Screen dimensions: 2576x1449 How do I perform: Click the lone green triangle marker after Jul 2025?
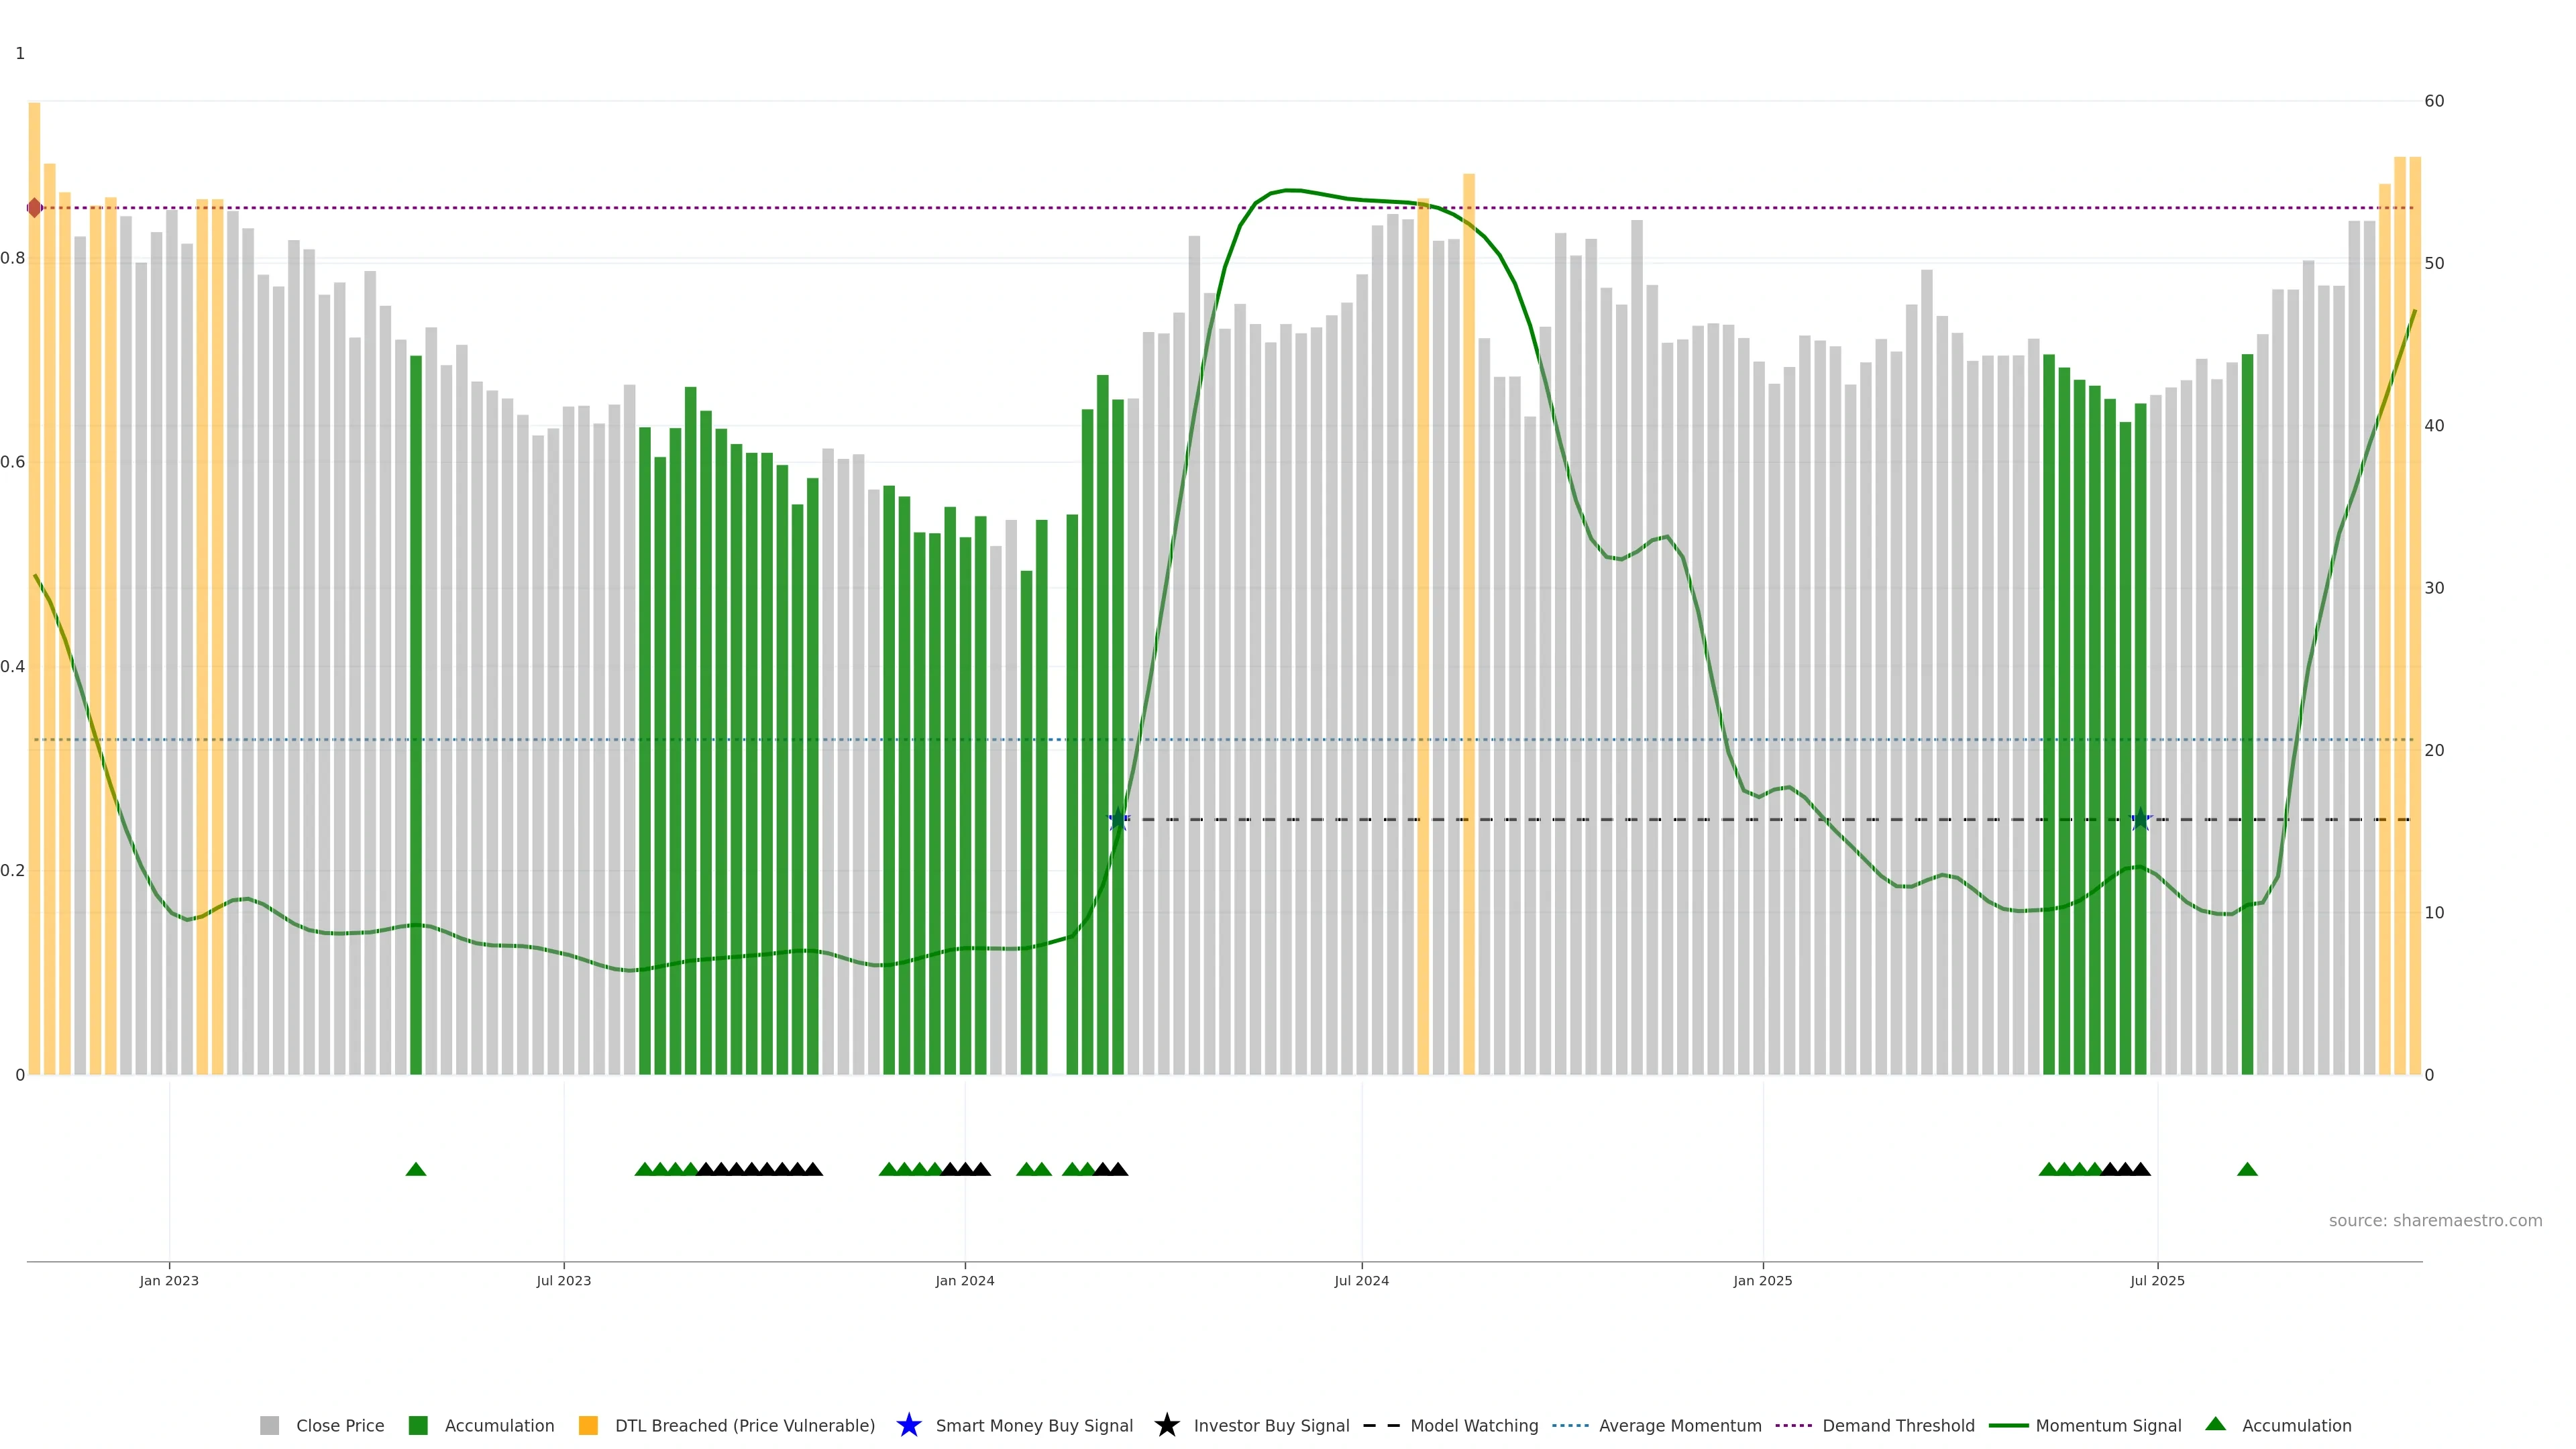tap(2247, 1170)
